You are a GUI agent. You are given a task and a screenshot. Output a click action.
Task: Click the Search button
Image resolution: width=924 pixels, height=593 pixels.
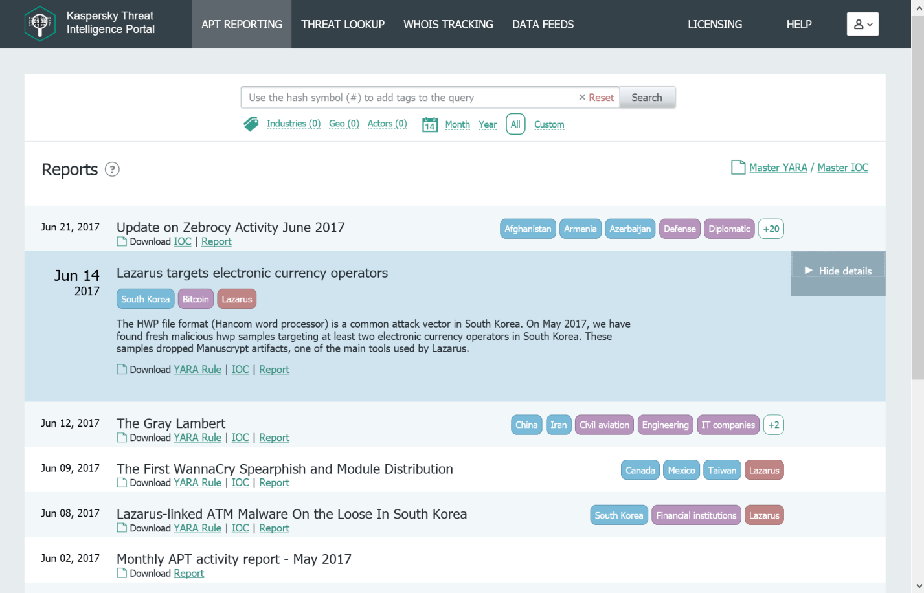click(x=647, y=98)
